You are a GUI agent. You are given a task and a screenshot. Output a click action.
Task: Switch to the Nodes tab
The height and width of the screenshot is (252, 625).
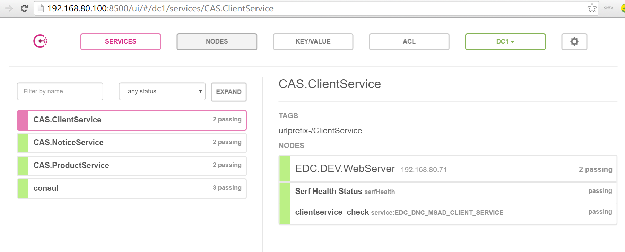(x=217, y=41)
